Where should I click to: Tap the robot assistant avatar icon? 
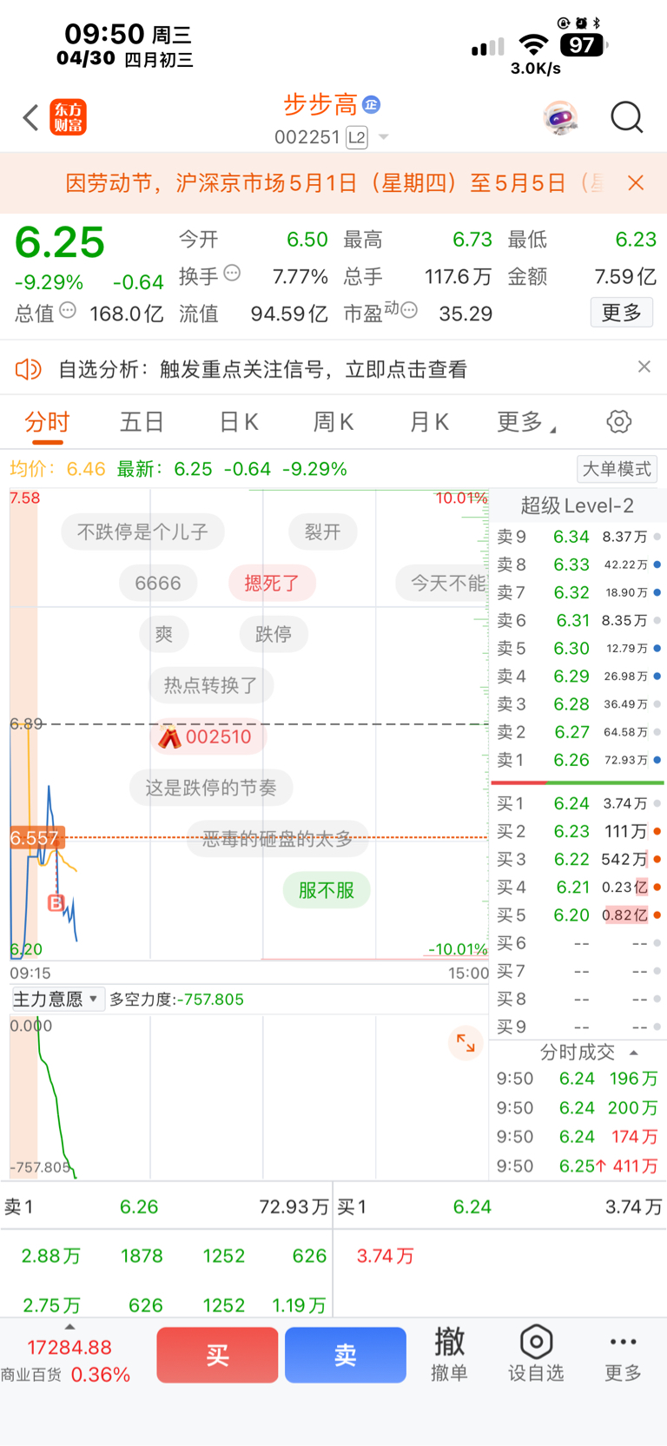[560, 117]
